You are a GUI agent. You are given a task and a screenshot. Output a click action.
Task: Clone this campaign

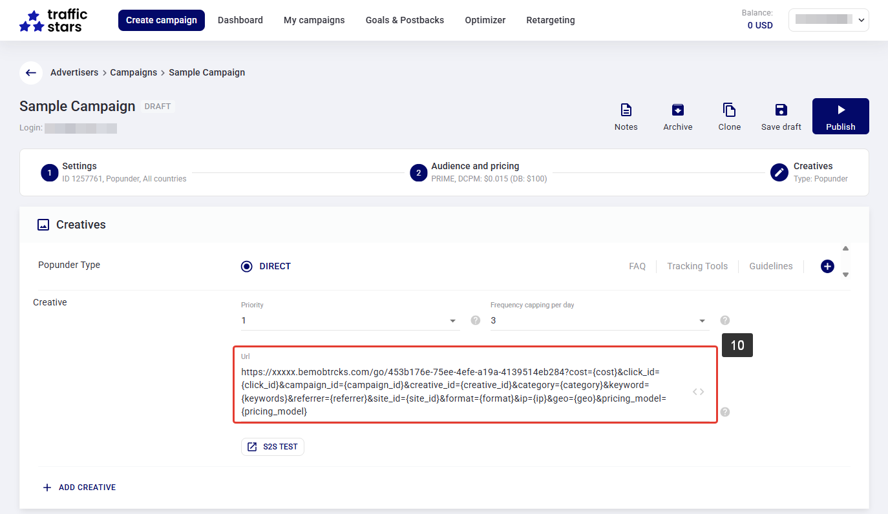coord(729,117)
